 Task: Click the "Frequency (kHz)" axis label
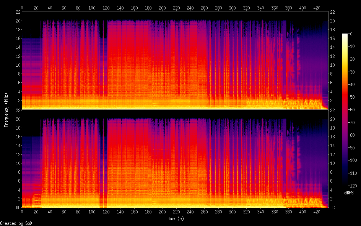click(x=6, y=110)
